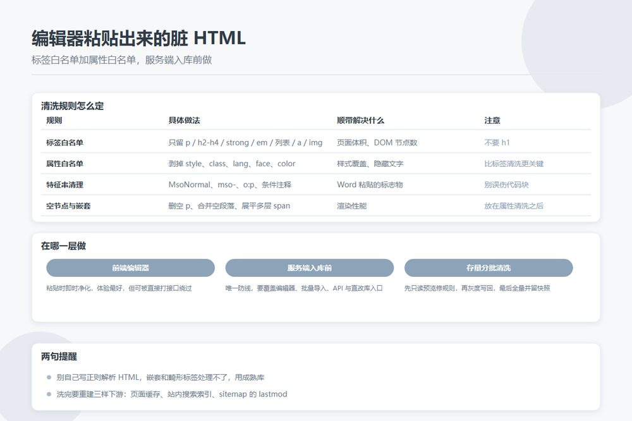The height and width of the screenshot is (421, 632).
Task: Click the note 别误伤代码块
Action: (507, 185)
